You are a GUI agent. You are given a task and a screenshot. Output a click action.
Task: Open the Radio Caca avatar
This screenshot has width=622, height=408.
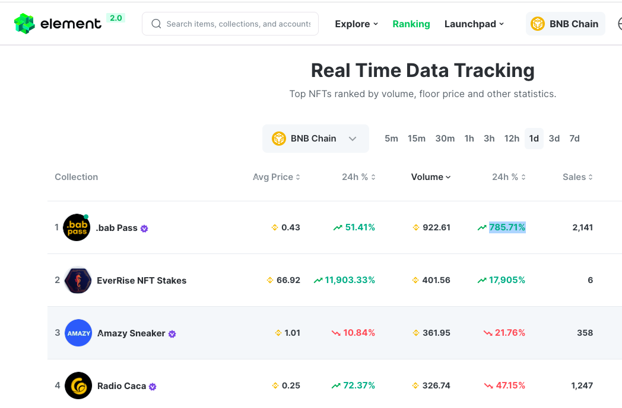point(78,385)
